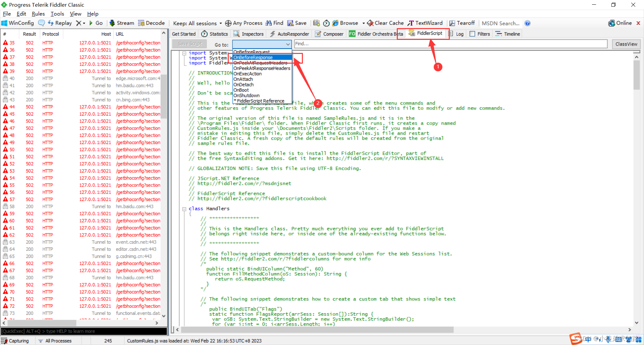Click the Save Script button

click(x=190, y=44)
